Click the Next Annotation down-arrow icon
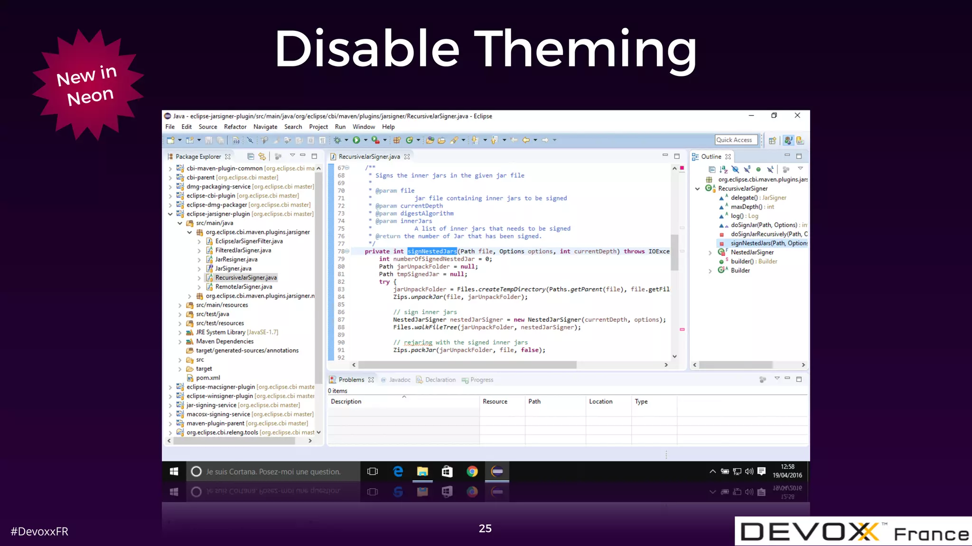Viewport: 972px width, 546px height. tap(475, 140)
